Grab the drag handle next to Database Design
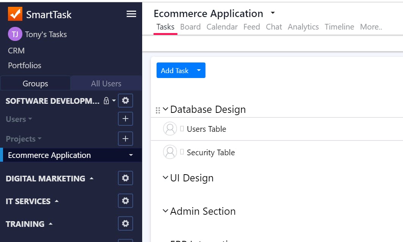 tap(158, 110)
